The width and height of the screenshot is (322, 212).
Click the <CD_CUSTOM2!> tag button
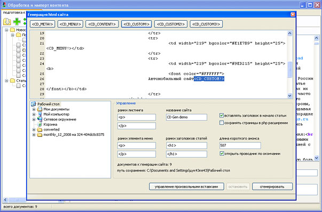[x=171, y=24]
